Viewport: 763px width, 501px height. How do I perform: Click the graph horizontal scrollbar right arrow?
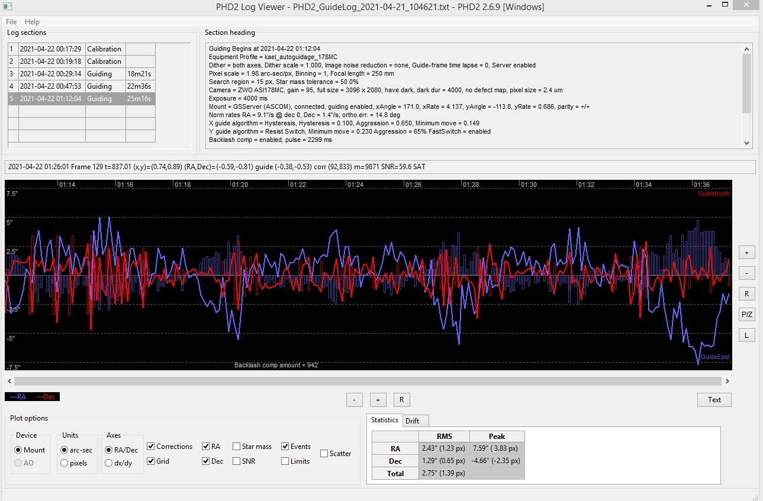tap(727, 382)
